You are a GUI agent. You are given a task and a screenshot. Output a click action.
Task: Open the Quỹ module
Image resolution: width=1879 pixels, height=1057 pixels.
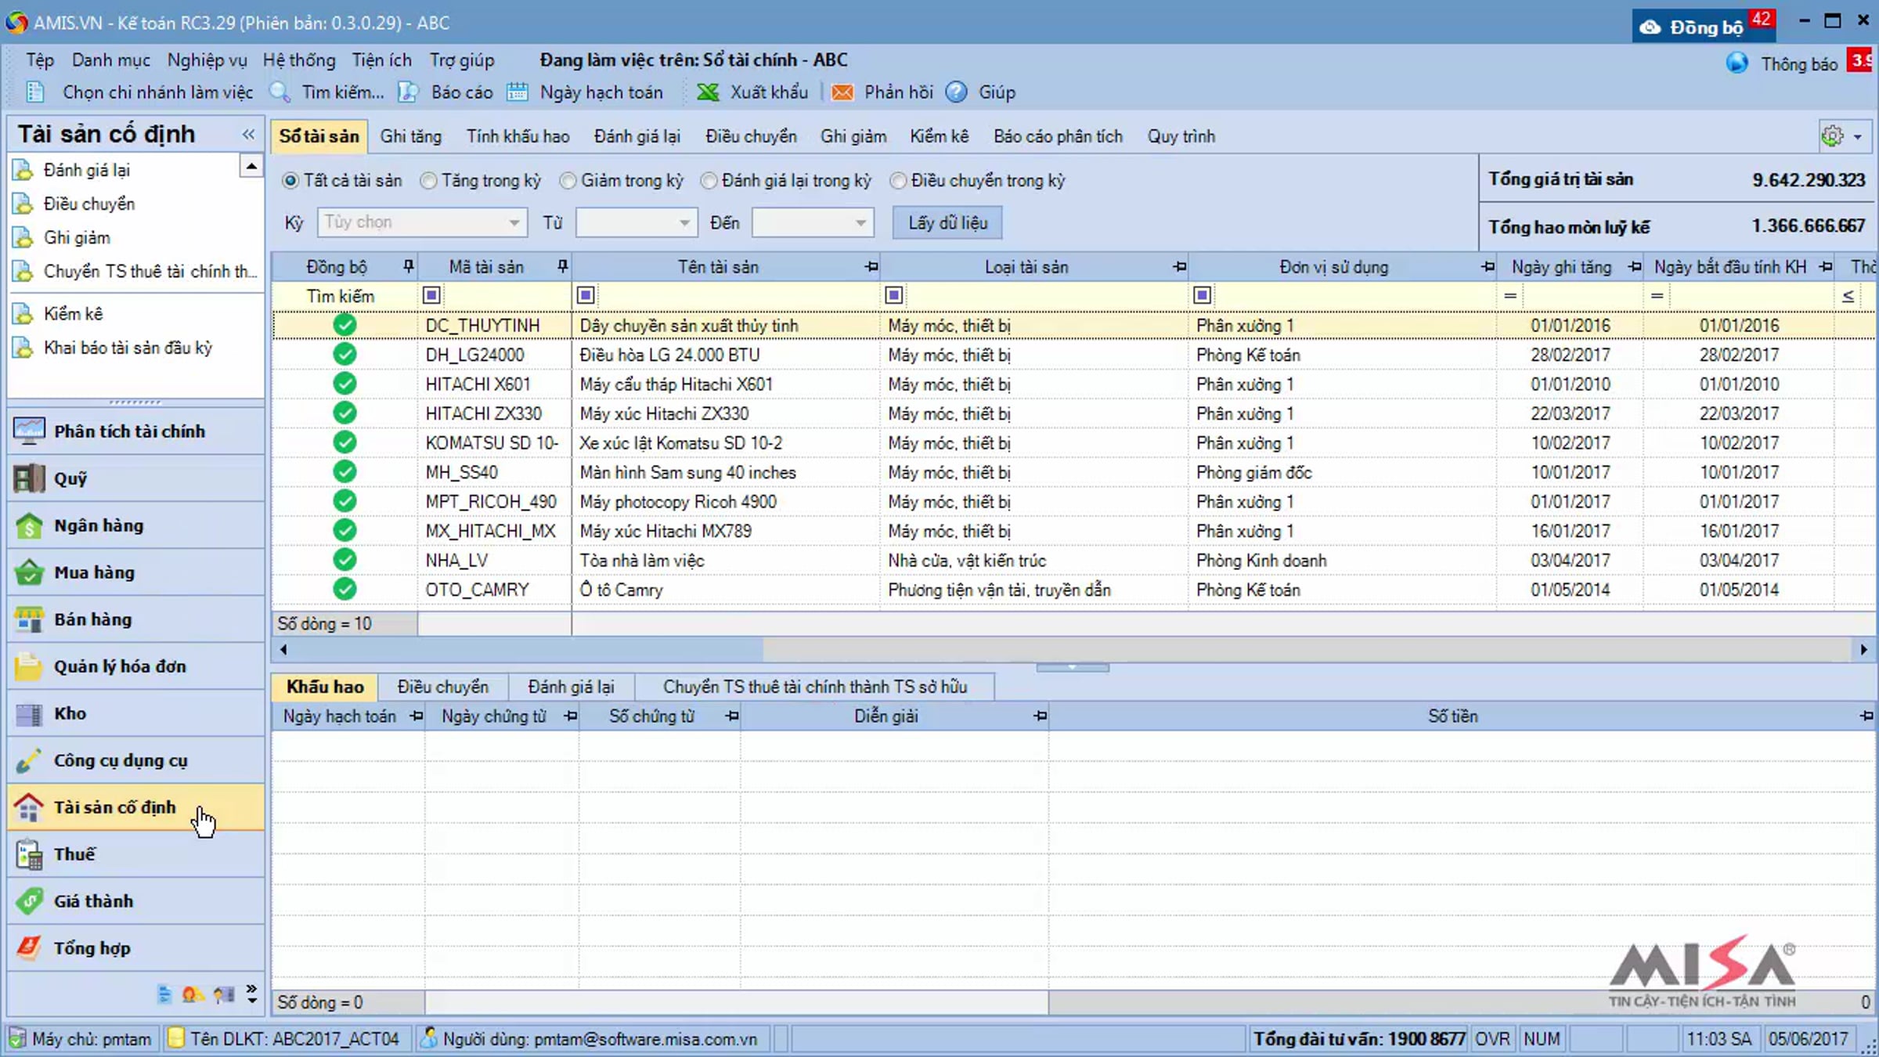[136, 478]
